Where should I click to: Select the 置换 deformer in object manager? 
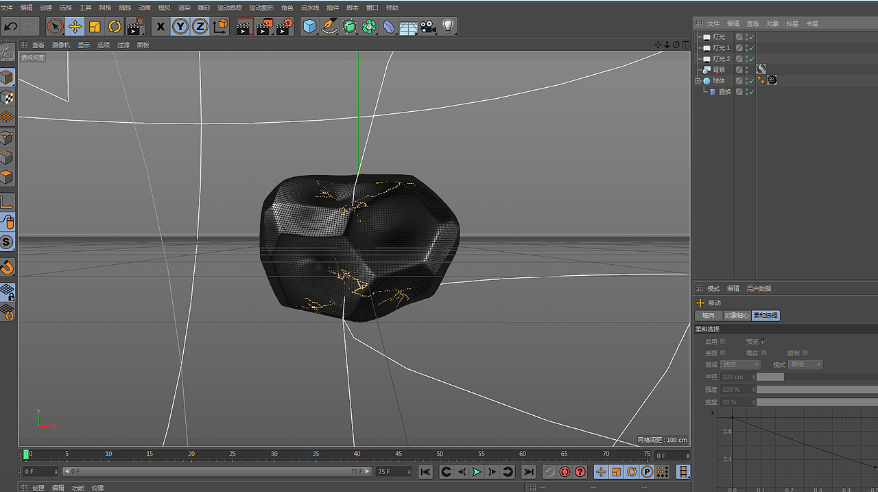click(725, 92)
